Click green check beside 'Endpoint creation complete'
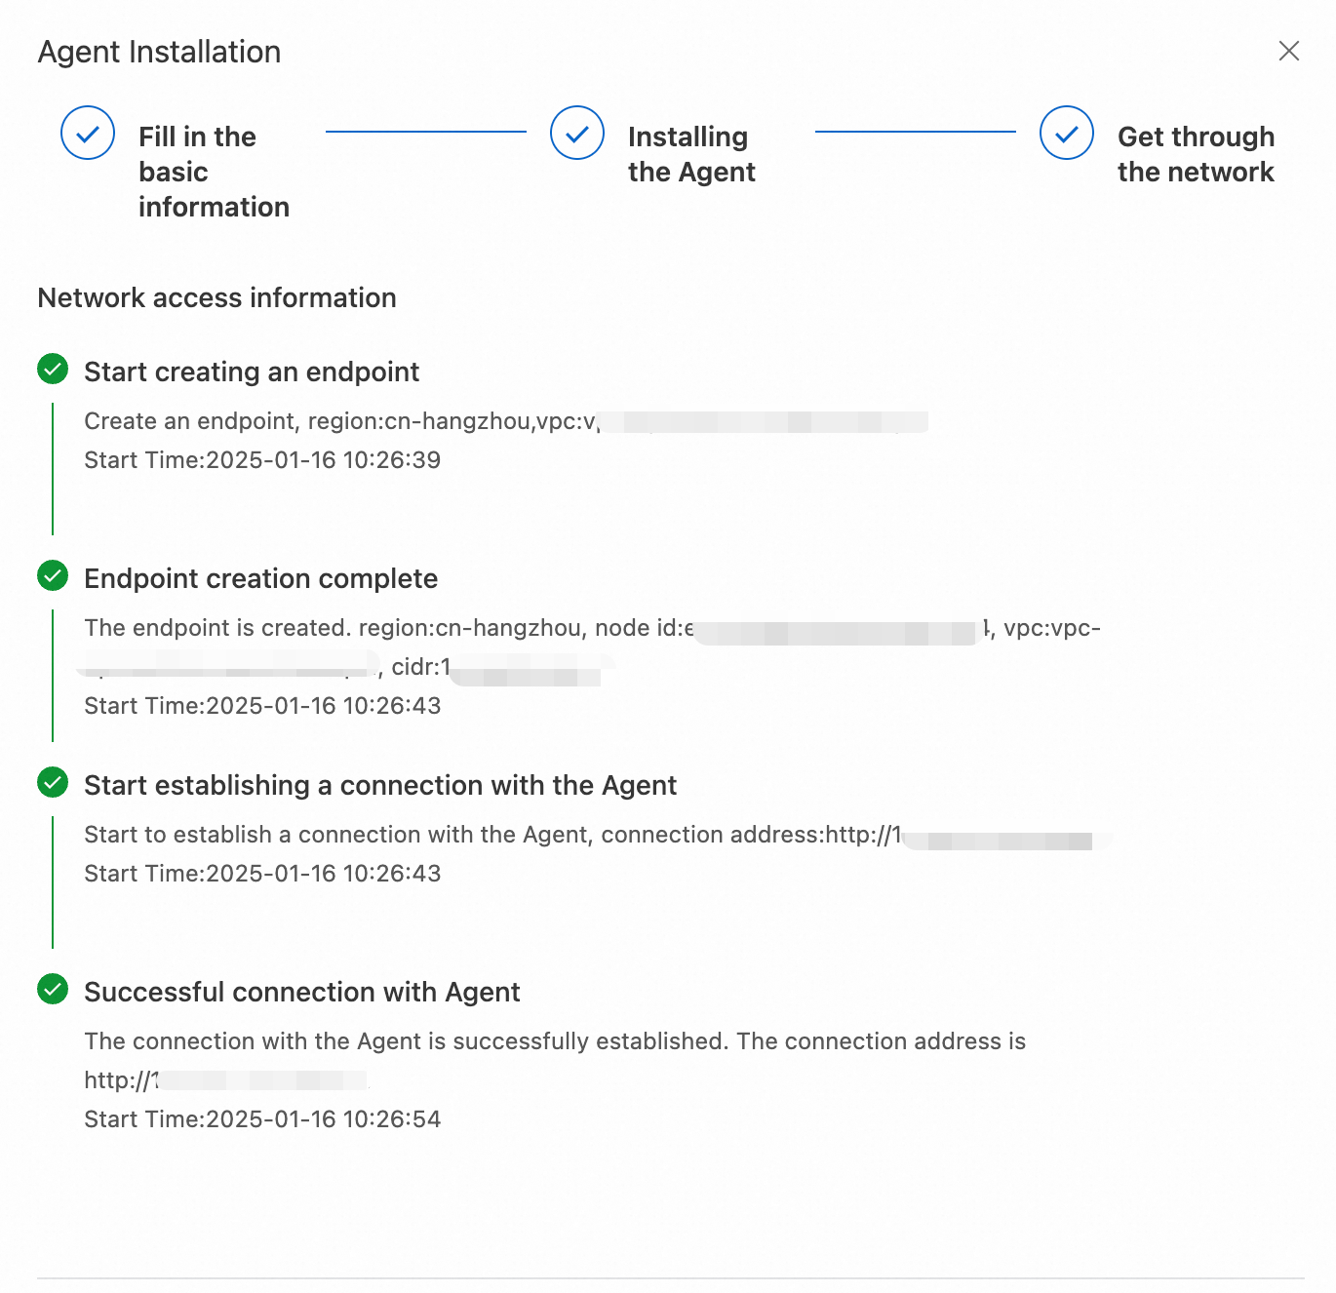This screenshot has width=1336, height=1293. point(53,576)
